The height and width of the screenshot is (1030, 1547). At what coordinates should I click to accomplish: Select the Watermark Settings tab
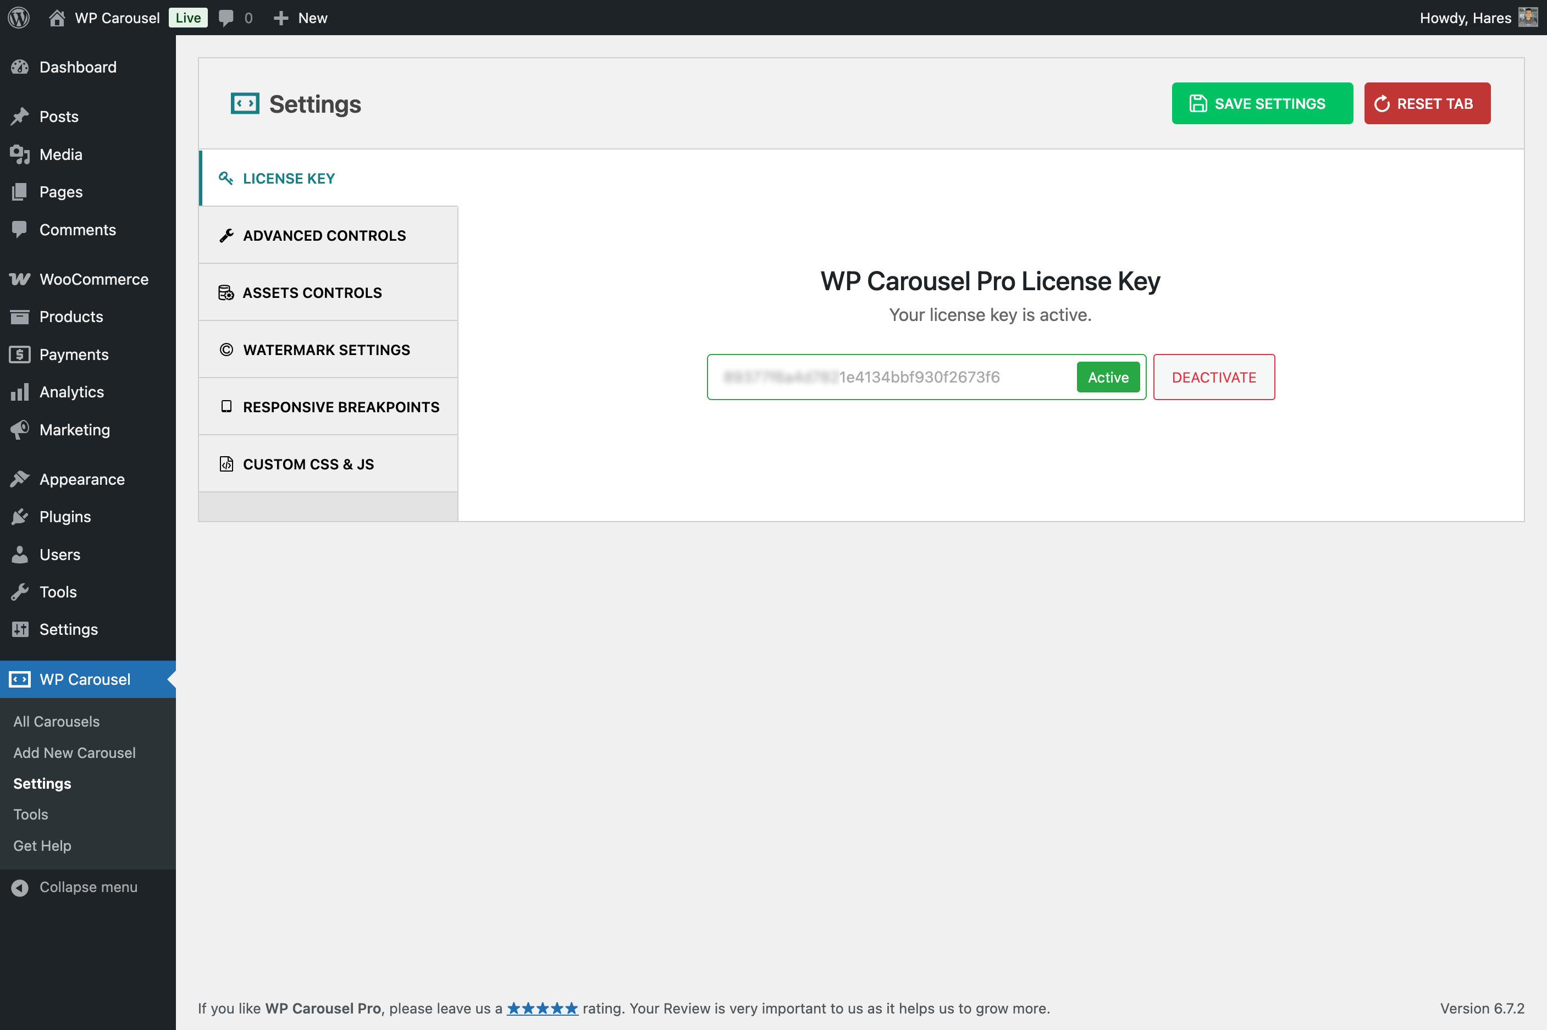(328, 350)
